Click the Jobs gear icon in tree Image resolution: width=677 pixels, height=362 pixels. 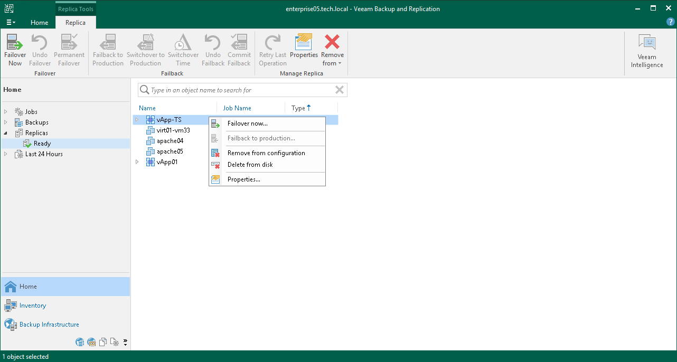18,112
